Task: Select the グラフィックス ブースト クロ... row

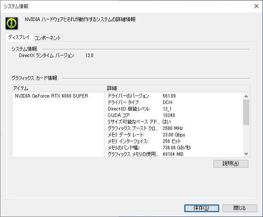Action: pos(175,128)
